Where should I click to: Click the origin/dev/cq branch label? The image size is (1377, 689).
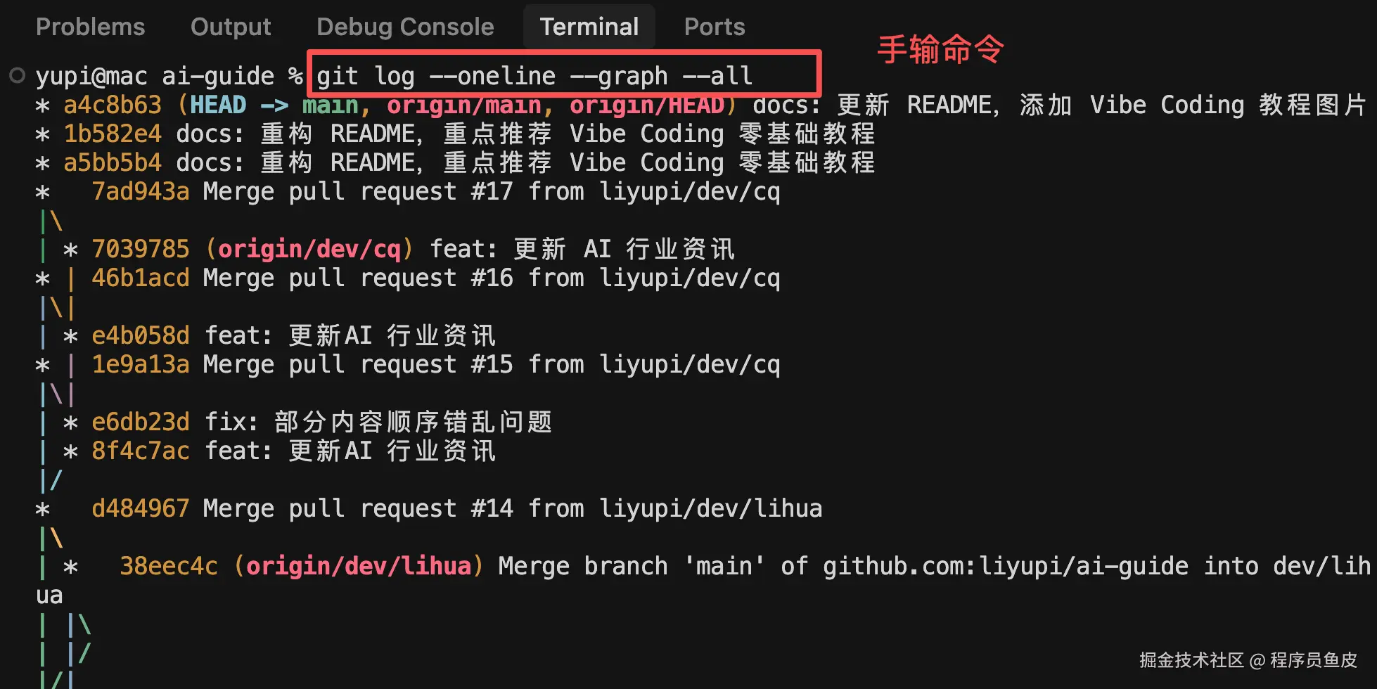coord(309,249)
